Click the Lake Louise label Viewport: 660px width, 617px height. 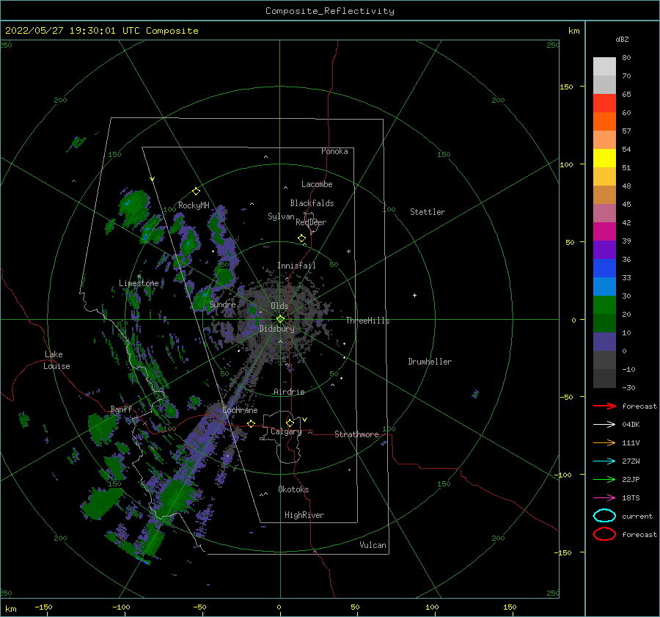(56, 360)
